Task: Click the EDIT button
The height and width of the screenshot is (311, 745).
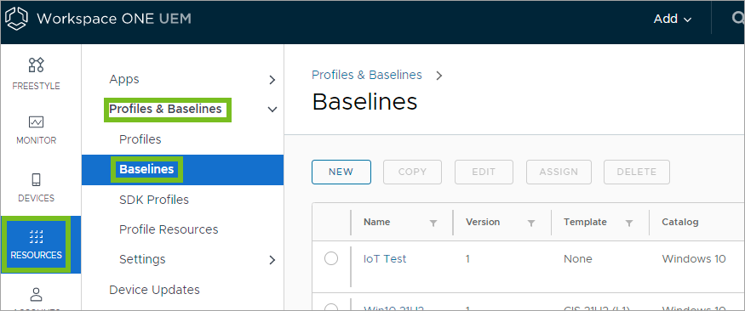Action: pos(484,172)
